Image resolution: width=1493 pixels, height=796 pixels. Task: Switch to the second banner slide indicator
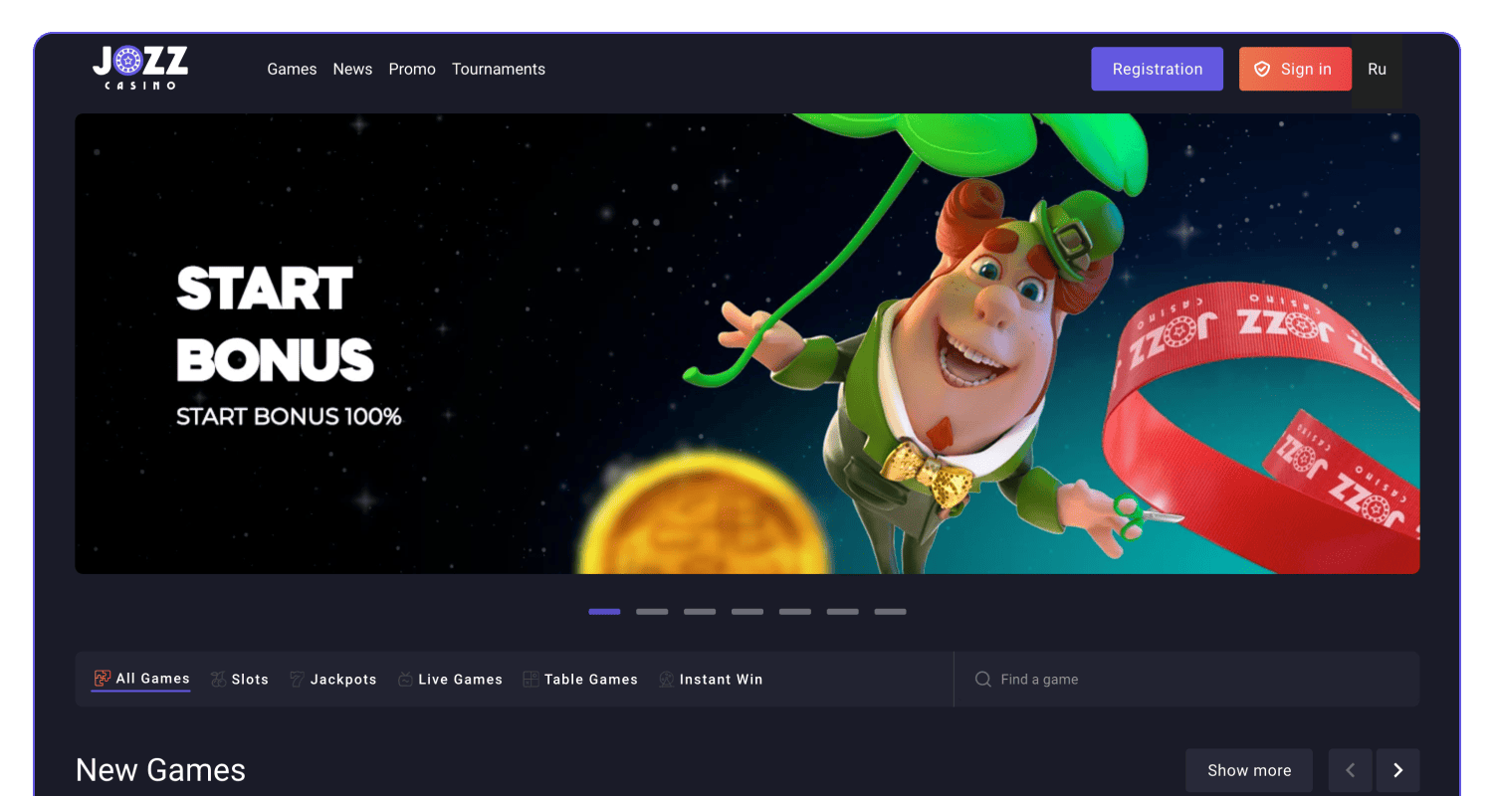652,612
